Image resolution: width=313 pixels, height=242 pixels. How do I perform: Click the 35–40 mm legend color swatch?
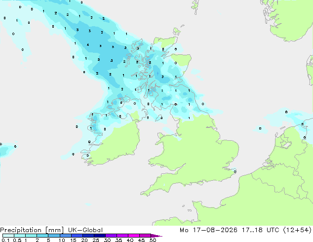click(122, 236)
